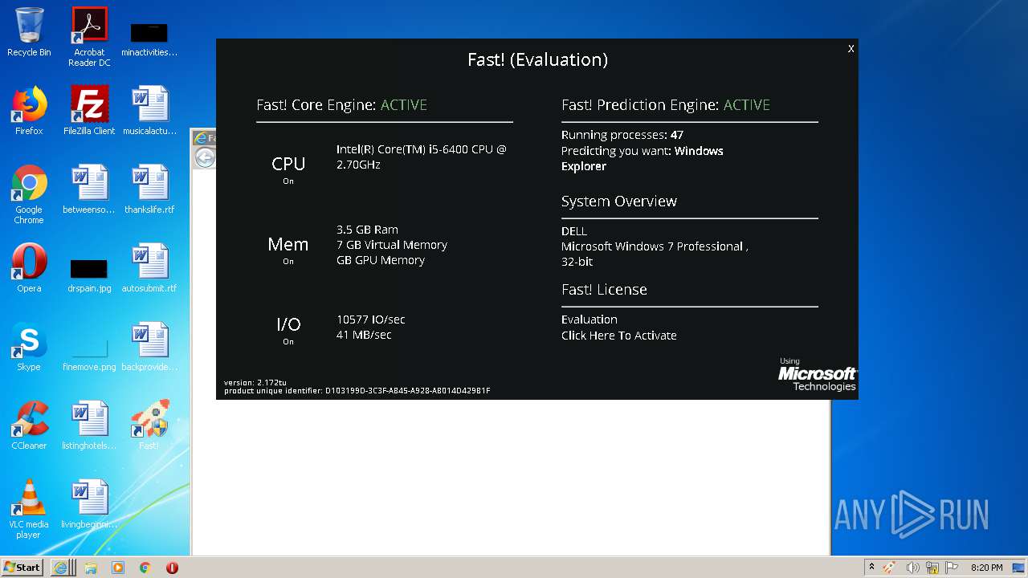The image size is (1028, 578).
Task: Click the Opera taskbar icon
Action: pyautogui.click(x=172, y=568)
